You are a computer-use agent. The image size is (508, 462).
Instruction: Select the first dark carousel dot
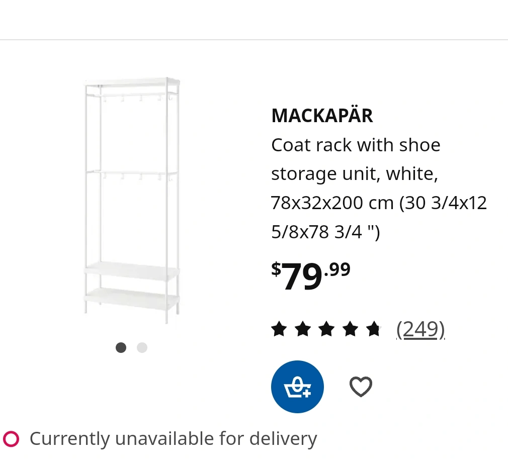coord(121,348)
